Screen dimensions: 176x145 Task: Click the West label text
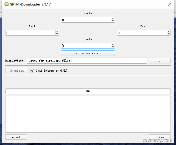[32, 26]
